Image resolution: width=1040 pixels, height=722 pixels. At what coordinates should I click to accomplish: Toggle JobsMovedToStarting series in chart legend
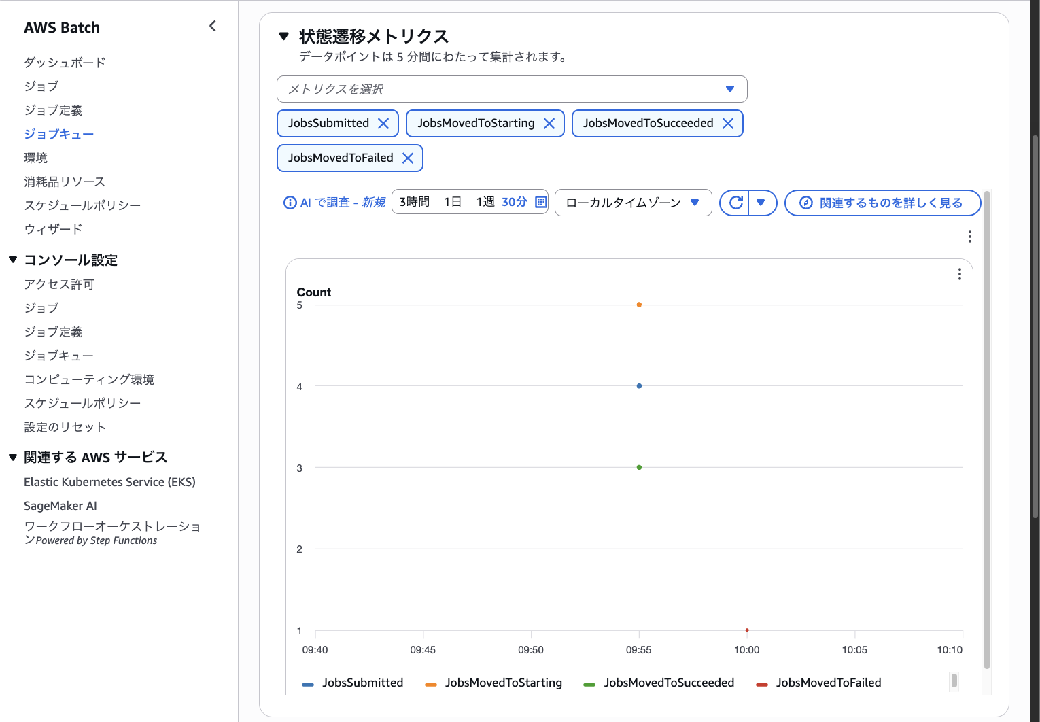point(493,683)
